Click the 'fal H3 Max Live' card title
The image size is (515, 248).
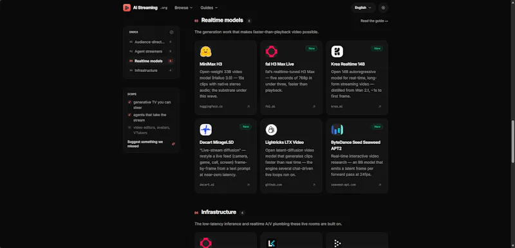click(279, 64)
